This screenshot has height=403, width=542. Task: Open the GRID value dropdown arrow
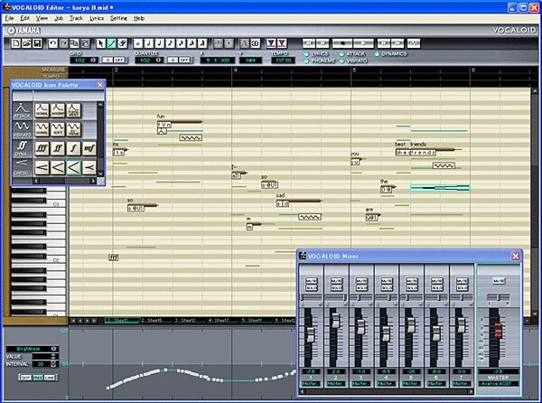[93, 61]
